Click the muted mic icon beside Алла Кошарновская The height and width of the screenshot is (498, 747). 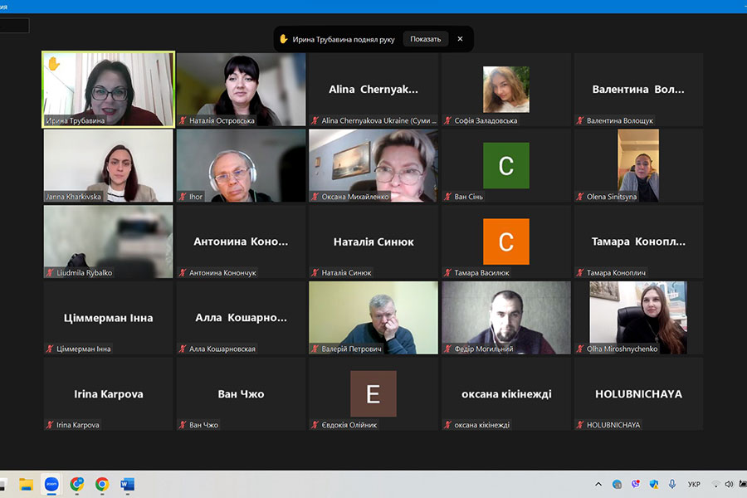(x=183, y=349)
